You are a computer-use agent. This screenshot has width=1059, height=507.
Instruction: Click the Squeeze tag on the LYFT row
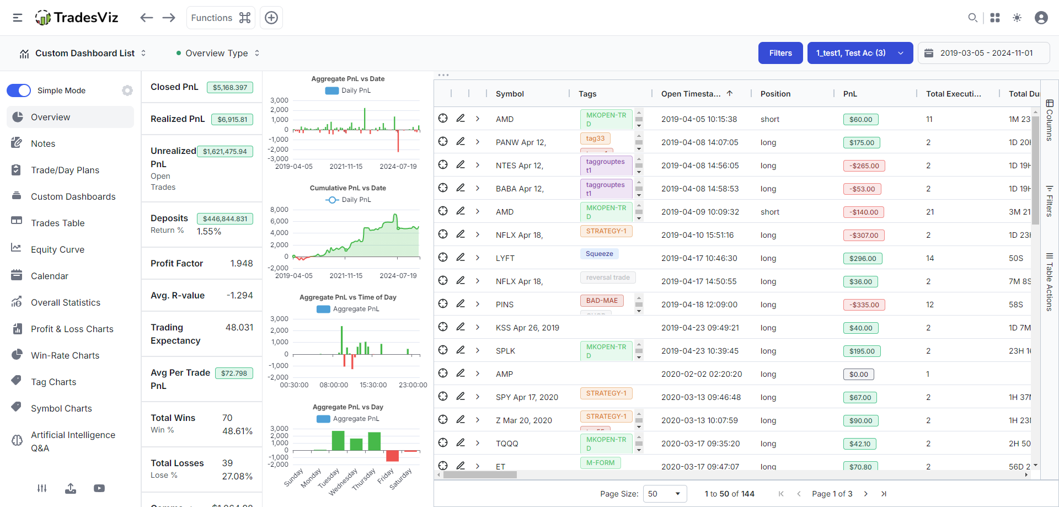599,254
